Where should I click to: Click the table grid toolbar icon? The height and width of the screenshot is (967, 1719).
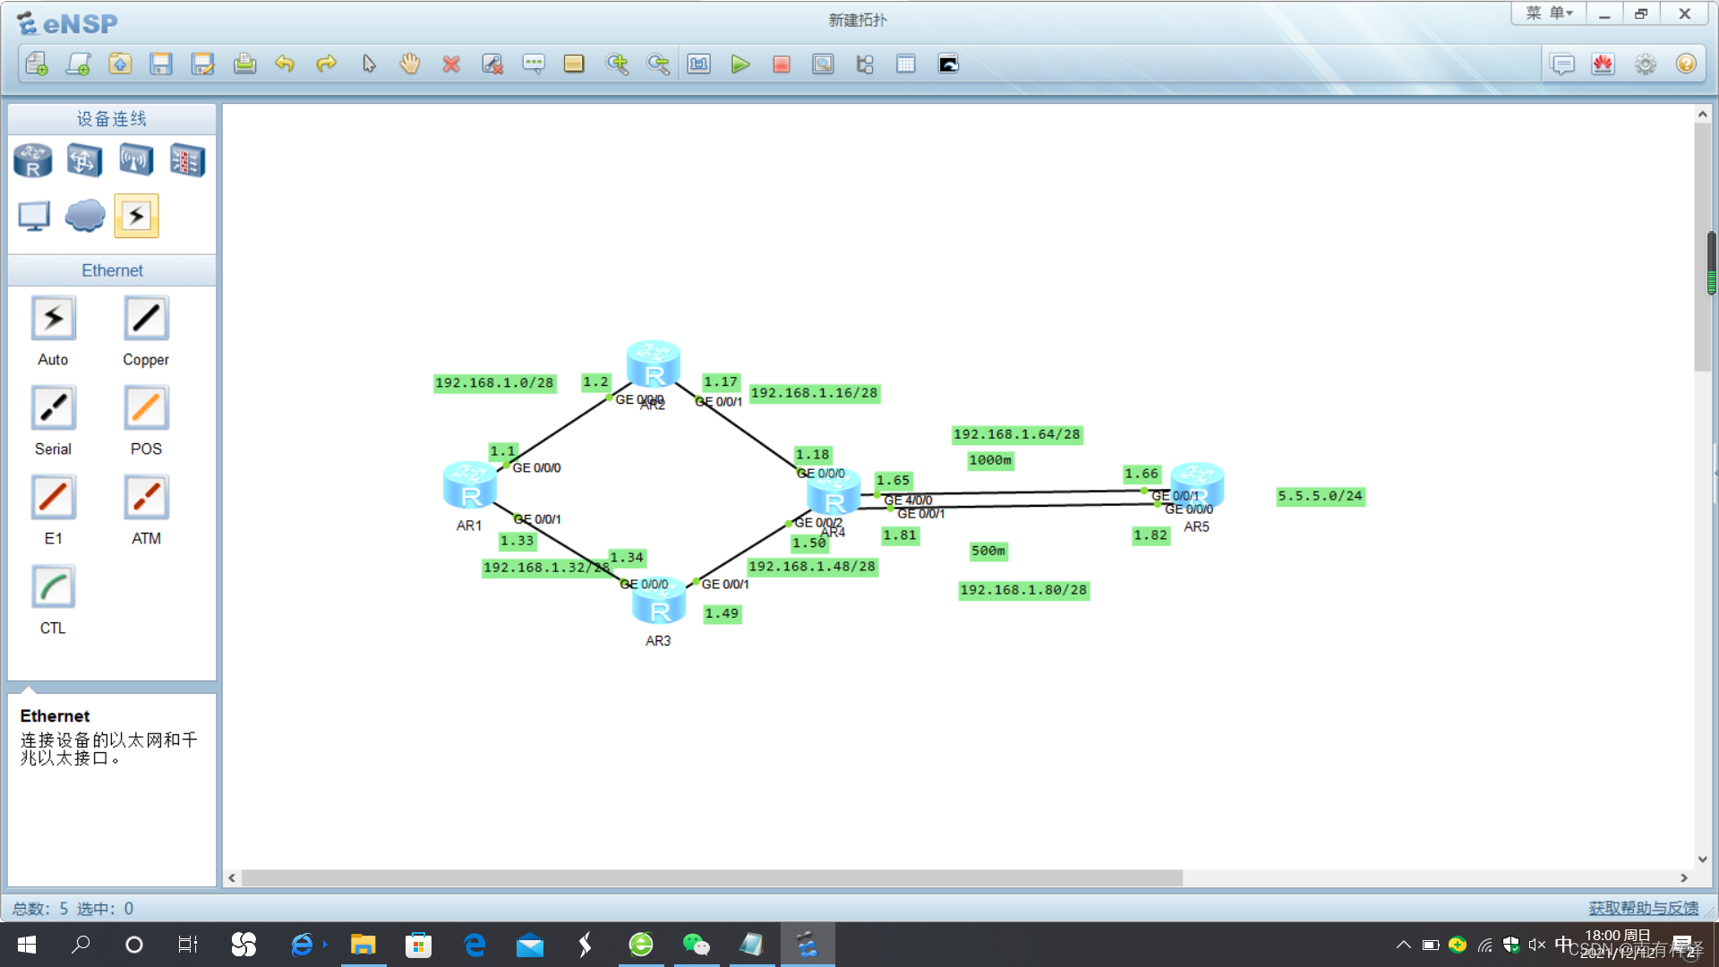click(906, 64)
